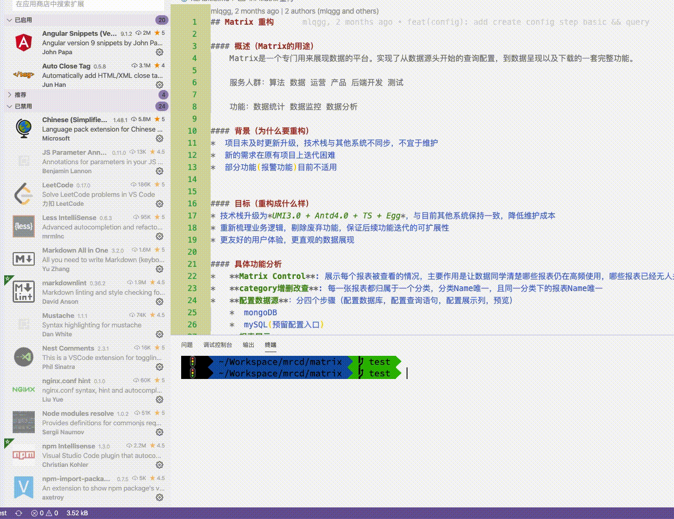The height and width of the screenshot is (519, 674).
Task: Click the Nest Comments gear icon
Action: pyautogui.click(x=160, y=367)
